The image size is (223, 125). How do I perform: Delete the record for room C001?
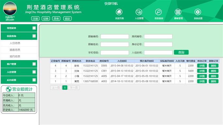tap(214, 71)
